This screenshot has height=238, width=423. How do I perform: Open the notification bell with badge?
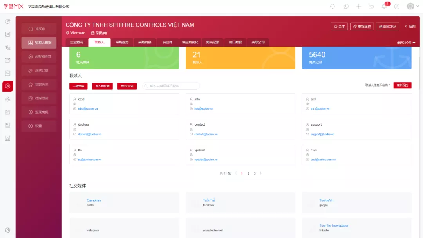pyautogui.click(x=384, y=6)
